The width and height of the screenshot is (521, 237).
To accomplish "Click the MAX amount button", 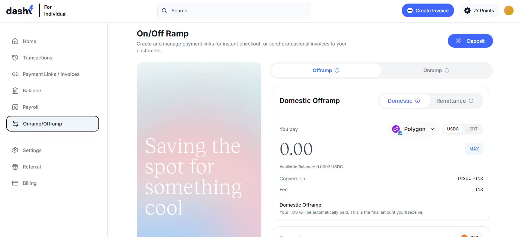I will point(474,149).
